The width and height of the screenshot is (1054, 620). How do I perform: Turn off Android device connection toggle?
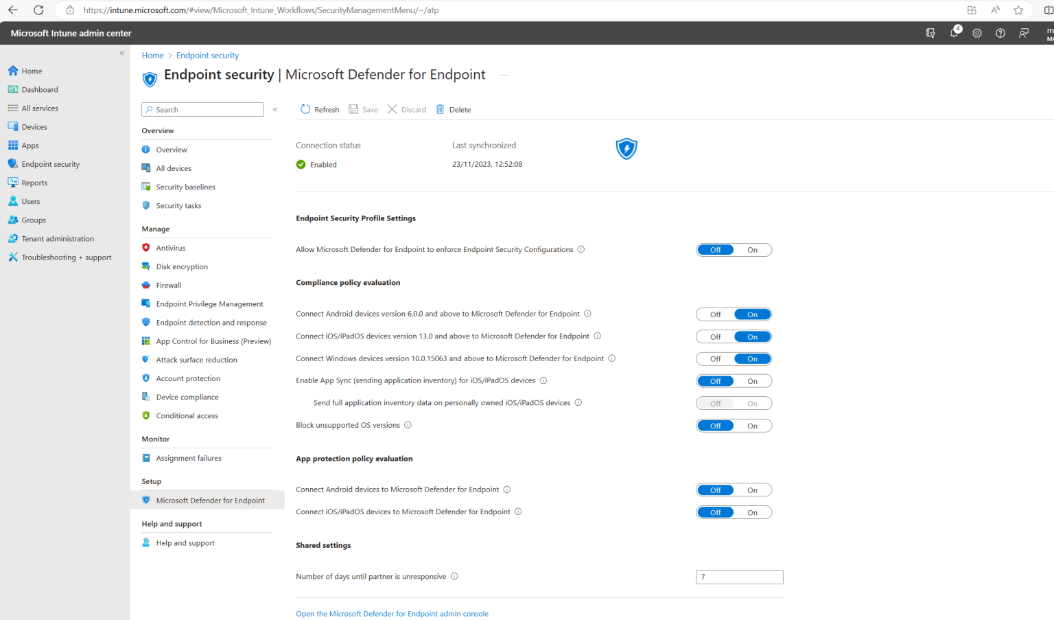tap(715, 314)
